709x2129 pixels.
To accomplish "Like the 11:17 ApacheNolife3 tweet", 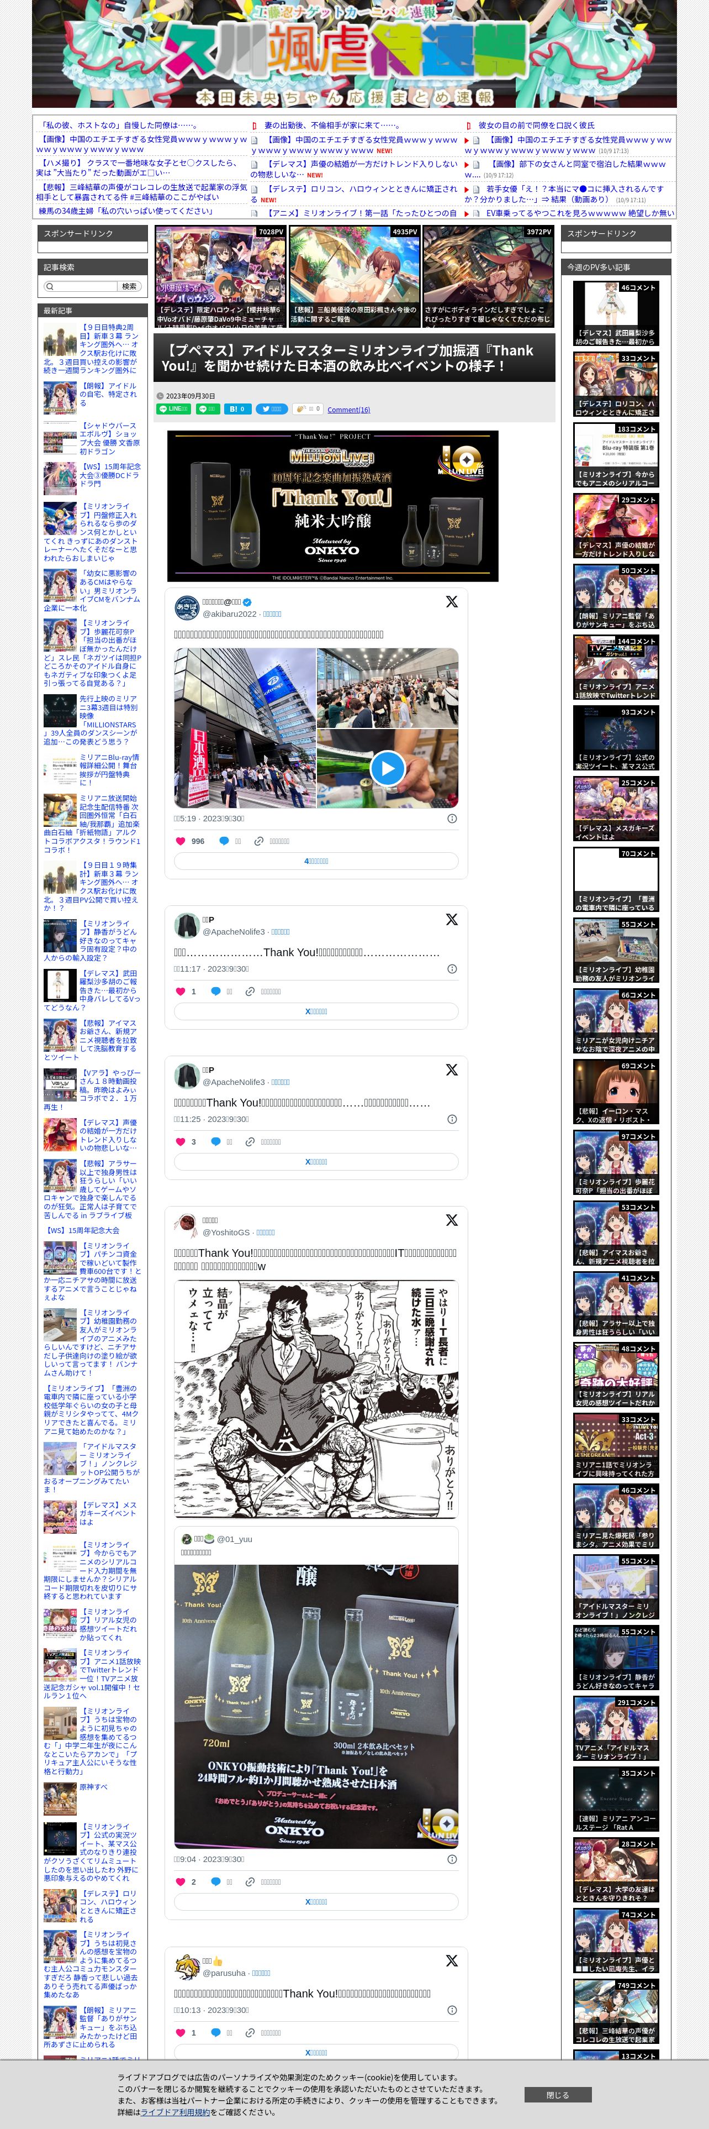I will tap(181, 992).
